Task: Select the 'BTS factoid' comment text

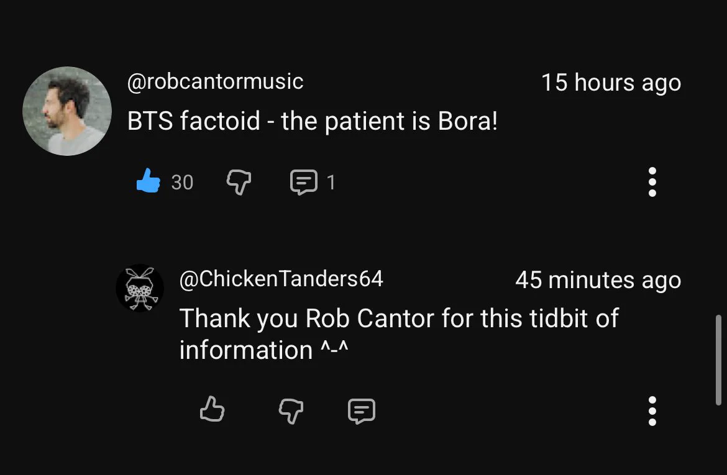Action: pos(313,122)
